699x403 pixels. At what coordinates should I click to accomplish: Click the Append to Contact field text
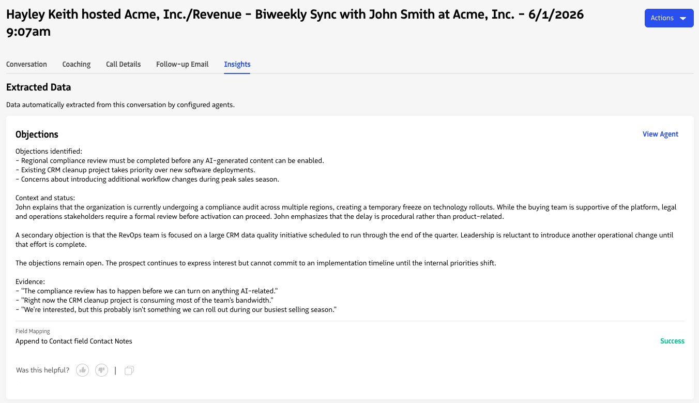click(74, 341)
